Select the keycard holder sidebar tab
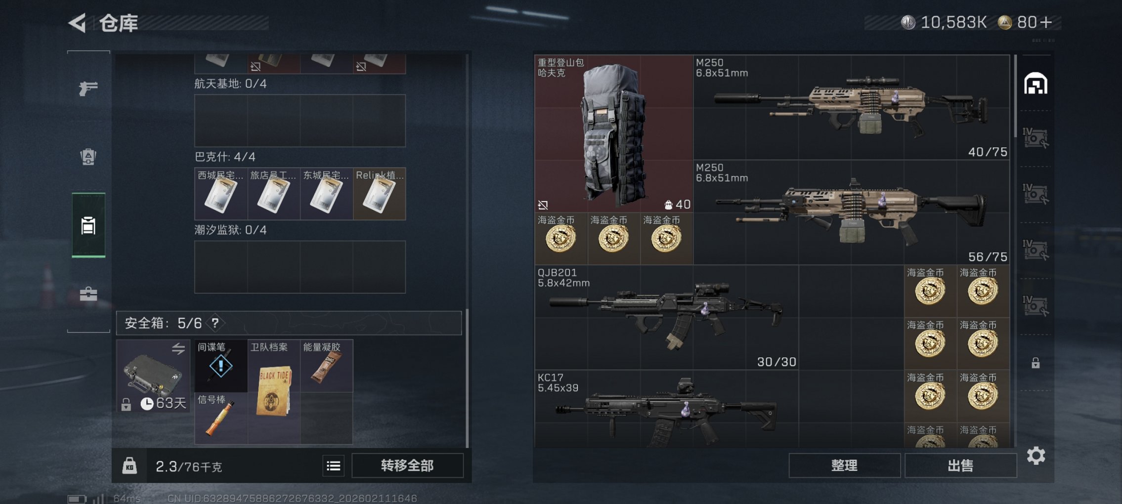Screen dimensions: 1122x504 [88, 225]
